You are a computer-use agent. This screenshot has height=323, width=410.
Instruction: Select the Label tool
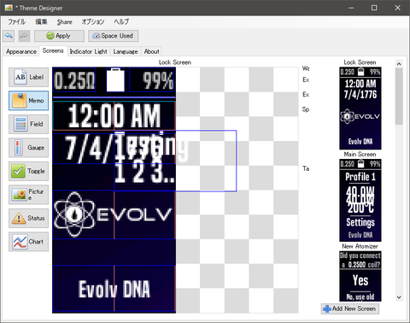[28, 77]
